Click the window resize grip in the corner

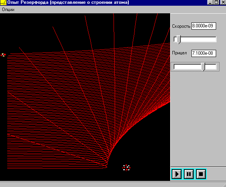224,185
